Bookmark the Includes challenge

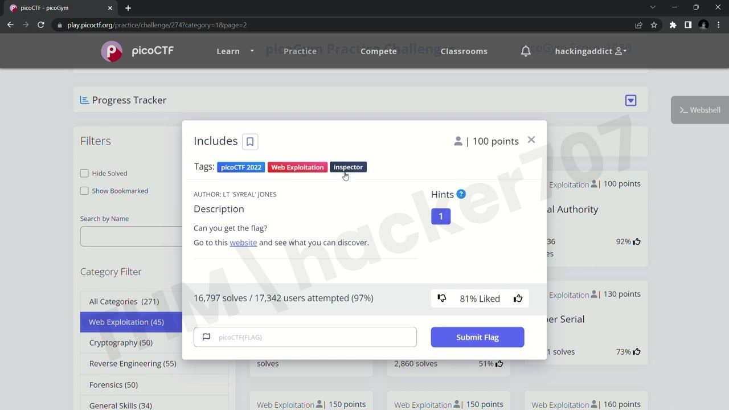pos(250,141)
